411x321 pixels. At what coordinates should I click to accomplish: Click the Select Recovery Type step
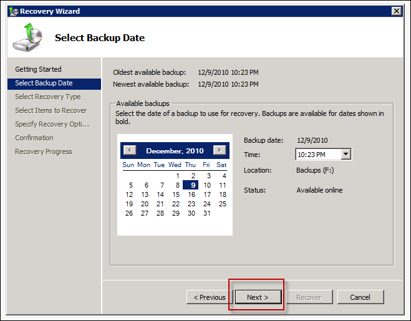[x=47, y=97]
